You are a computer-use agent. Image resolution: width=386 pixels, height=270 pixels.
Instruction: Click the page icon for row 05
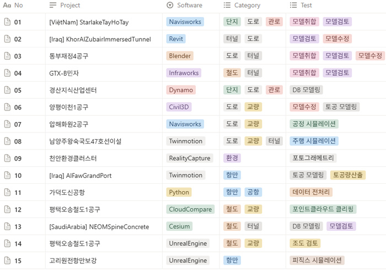[7, 90]
